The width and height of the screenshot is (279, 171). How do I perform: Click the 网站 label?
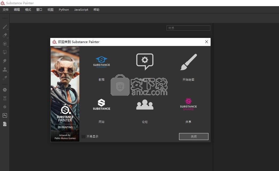pos(102,122)
